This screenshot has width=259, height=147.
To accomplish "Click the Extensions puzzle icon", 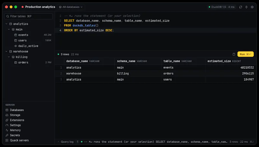I will pos(7,120).
